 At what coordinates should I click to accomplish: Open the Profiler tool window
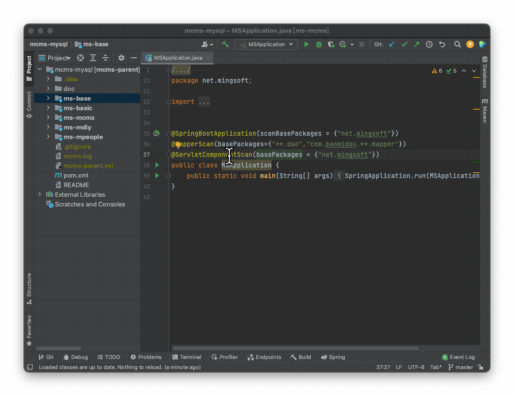(x=225, y=357)
